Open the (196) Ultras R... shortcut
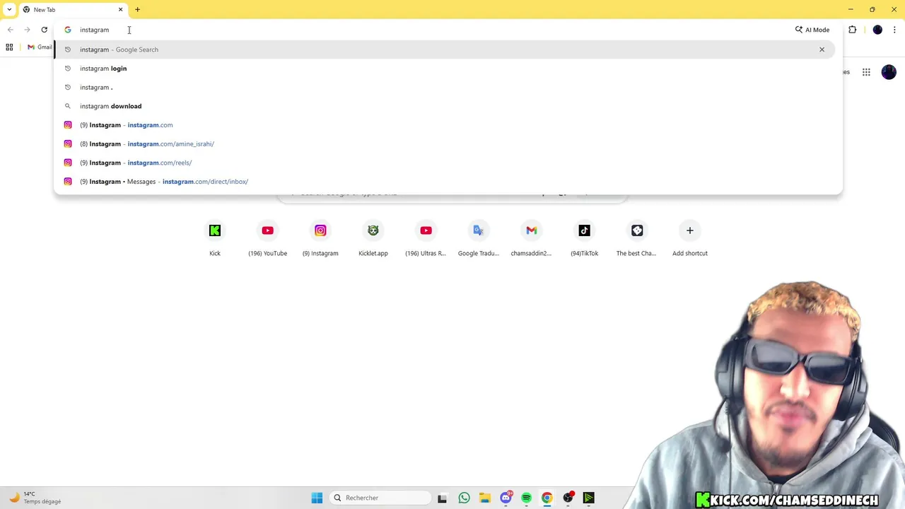 click(426, 239)
